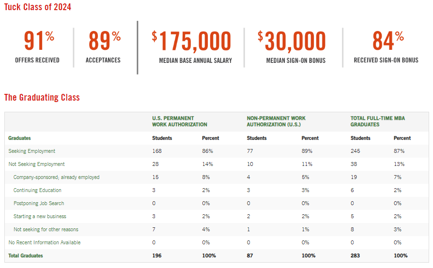433x268 pixels.
Task: Click The Graduating Class section heading
Action: (42, 97)
